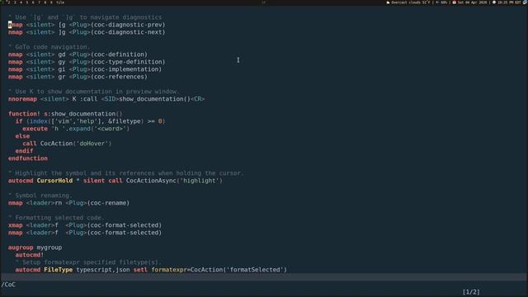Switch to workspace 8 in top bar
The height and width of the screenshot is (297, 528).
(x=45, y=2)
